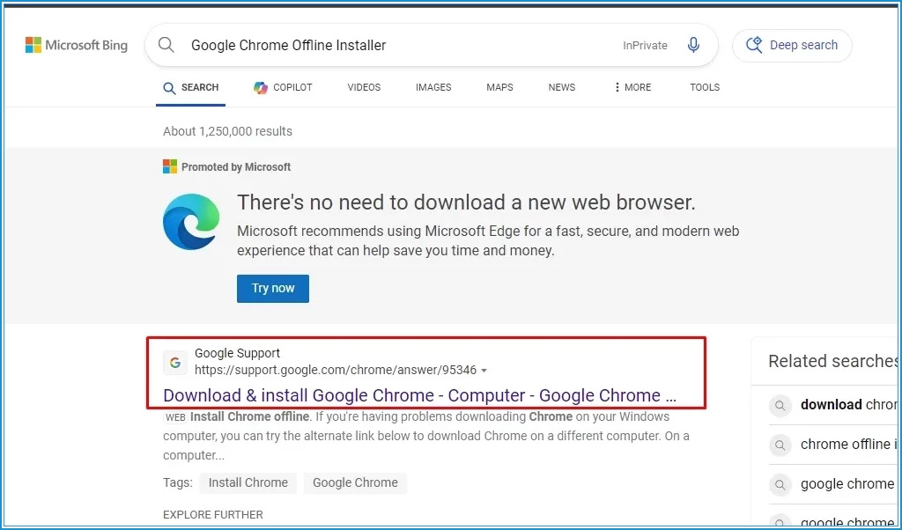Open the Download & install Google Chrome result link

[419, 395]
